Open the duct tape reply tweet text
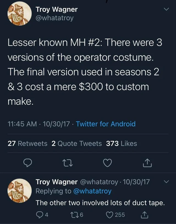 (x=100, y=203)
